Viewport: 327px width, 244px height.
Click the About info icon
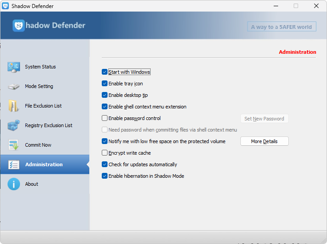tap(14, 184)
